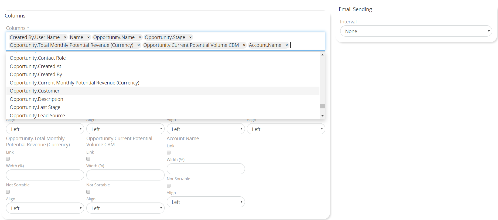The width and height of the screenshot is (498, 220).
Task: Enable Link checkbox for Account.Name
Action: [x=169, y=152]
